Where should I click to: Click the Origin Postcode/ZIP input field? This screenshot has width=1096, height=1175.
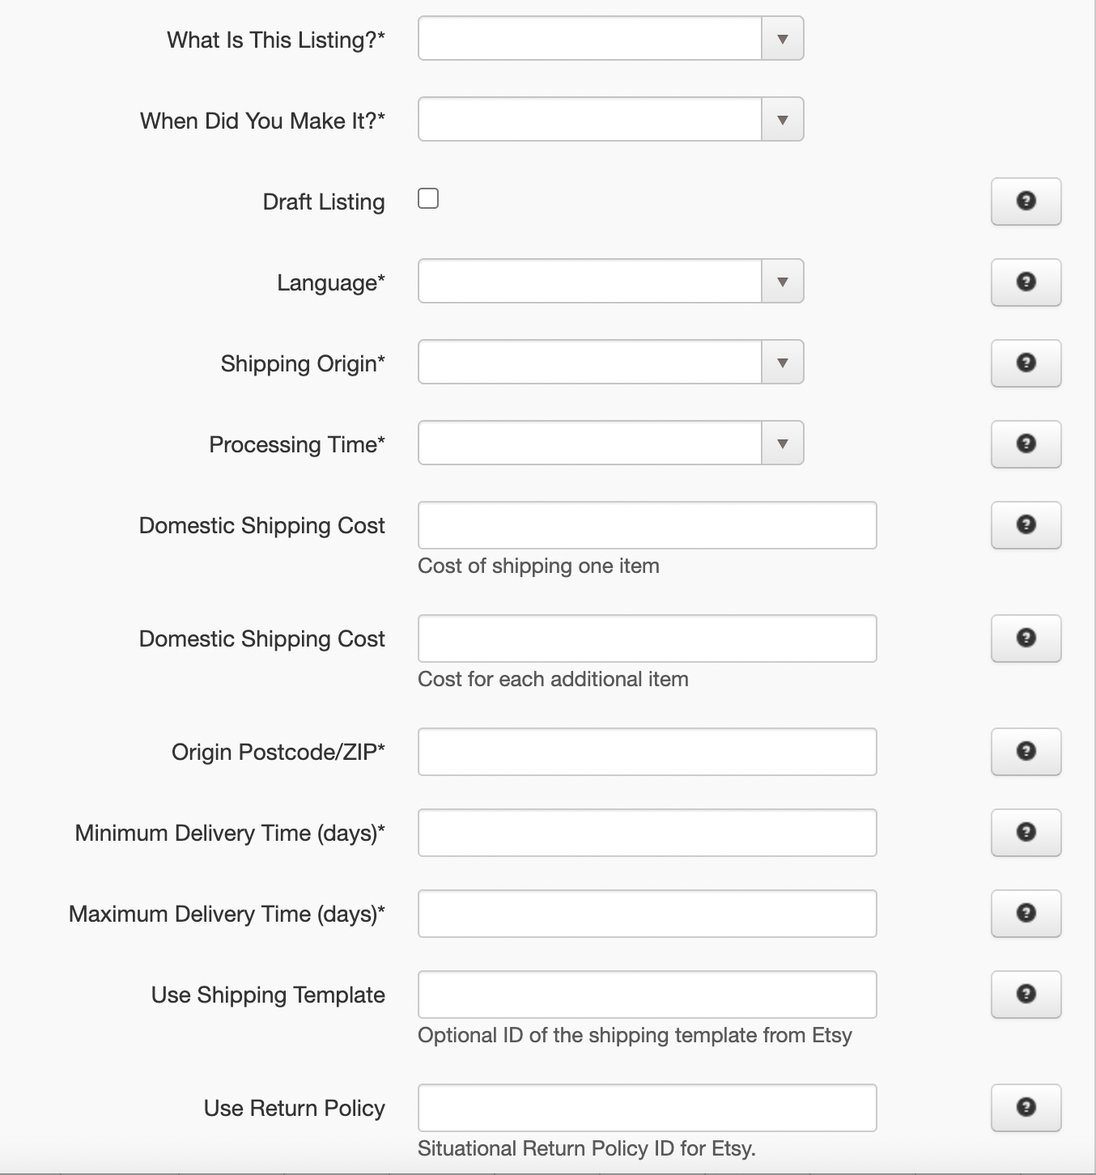(647, 752)
